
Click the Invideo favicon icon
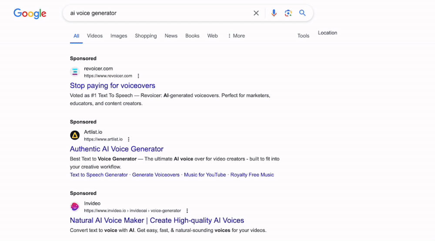tap(75, 207)
